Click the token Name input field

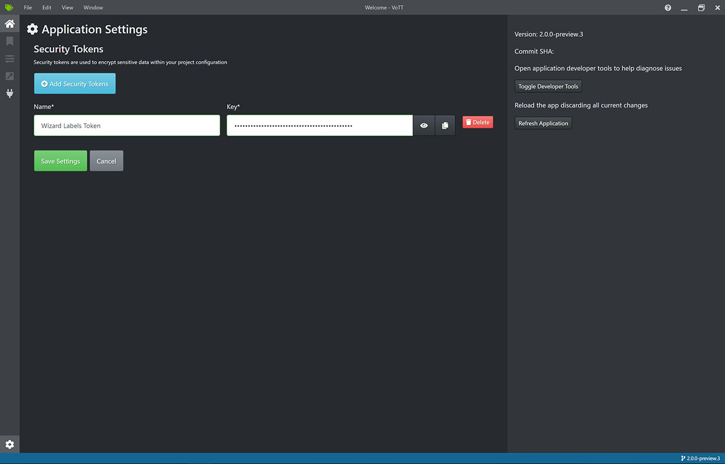pyautogui.click(x=127, y=126)
